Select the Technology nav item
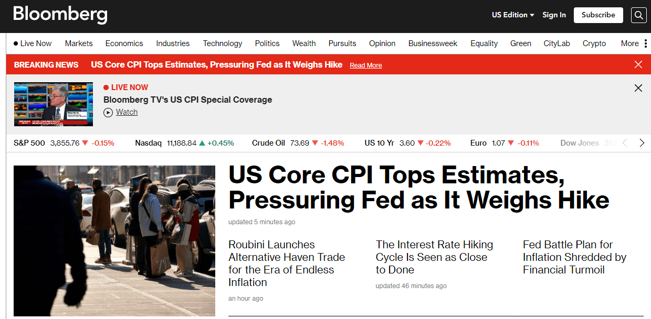651x319 pixels. 223,43
